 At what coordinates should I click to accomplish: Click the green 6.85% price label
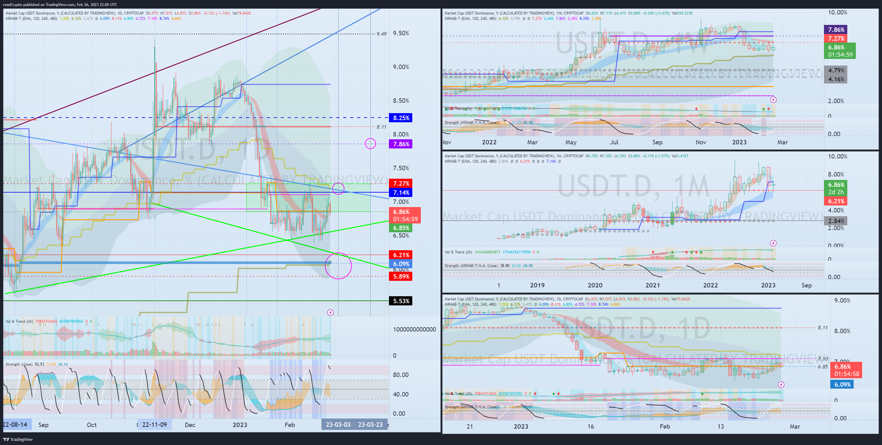tap(401, 228)
